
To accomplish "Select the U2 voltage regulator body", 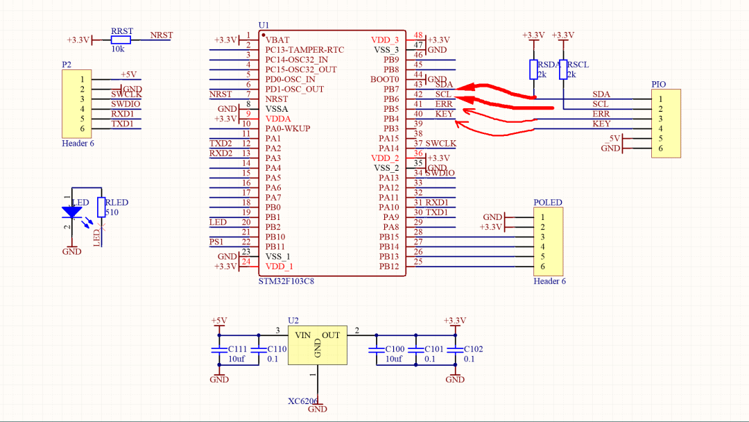I will click(317, 345).
